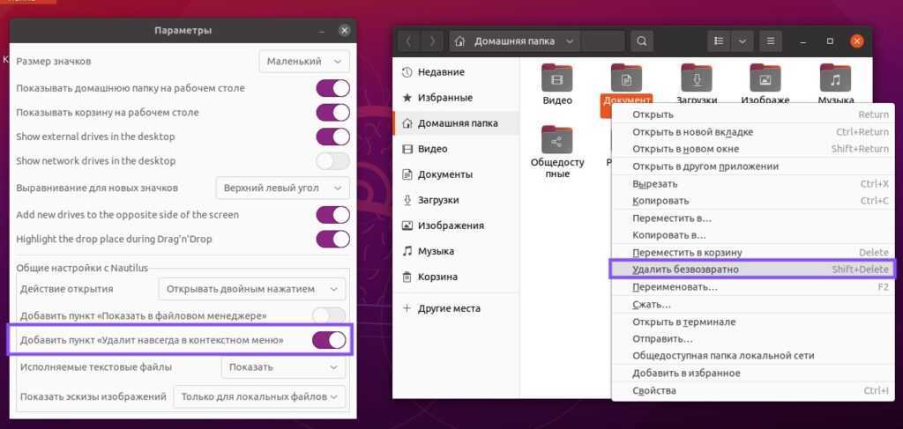Choose Вырезать in context menu
Screen dimensions: 903x429
(753, 184)
